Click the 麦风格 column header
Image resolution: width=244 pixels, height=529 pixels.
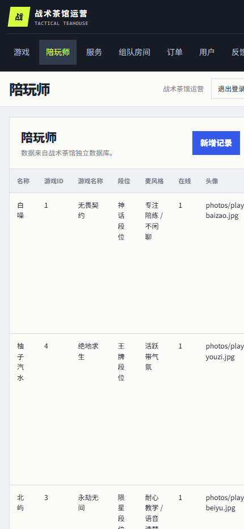click(x=154, y=181)
